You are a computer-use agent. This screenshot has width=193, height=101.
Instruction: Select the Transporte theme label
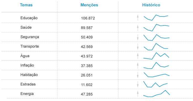click(x=30, y=46)
